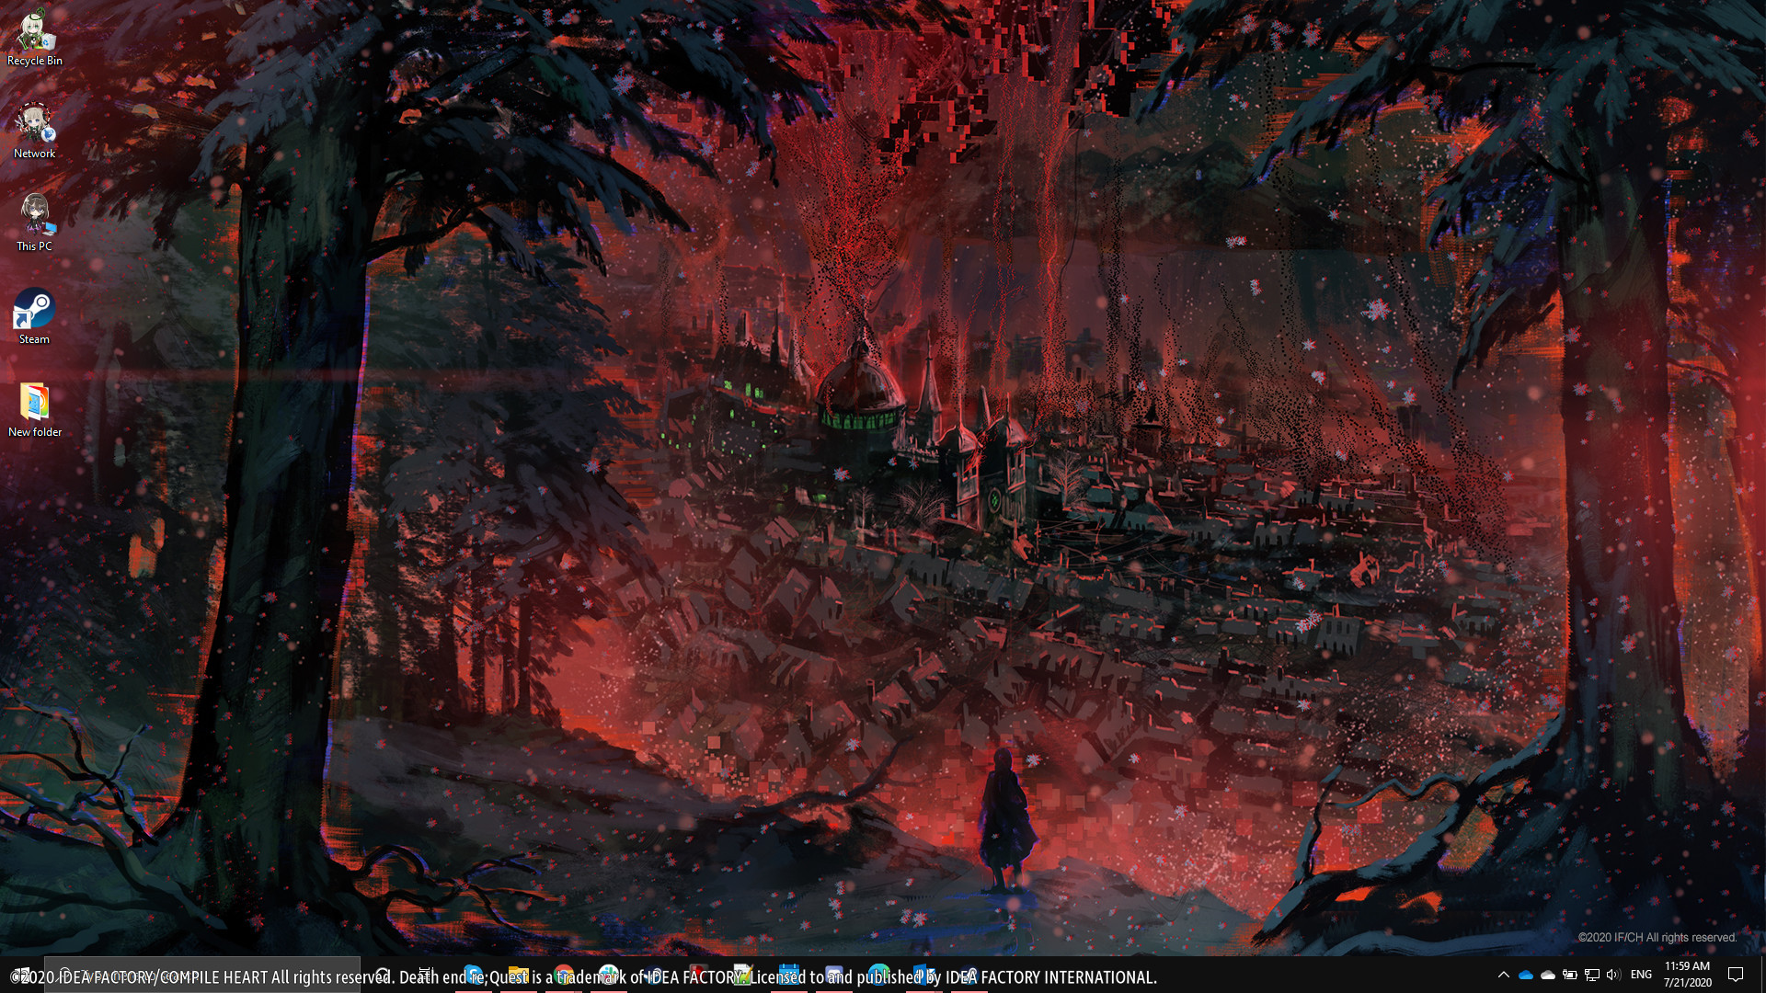Switch input language via the ENG indicator
The width and height of the screenshot is (1766, 993).
click(1641, 975)
